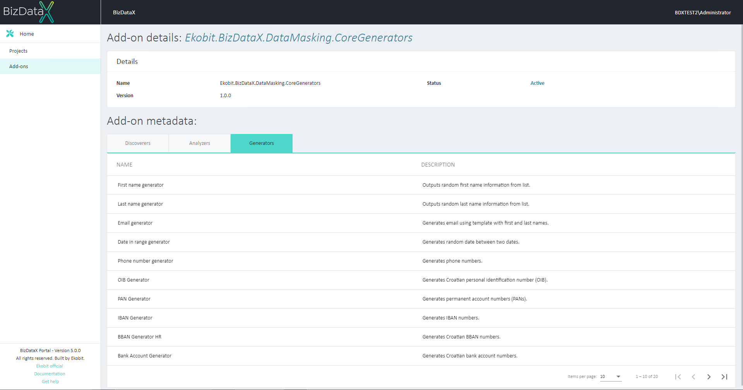
Task: Select the PAN Generator row
Action: point(421,299)
